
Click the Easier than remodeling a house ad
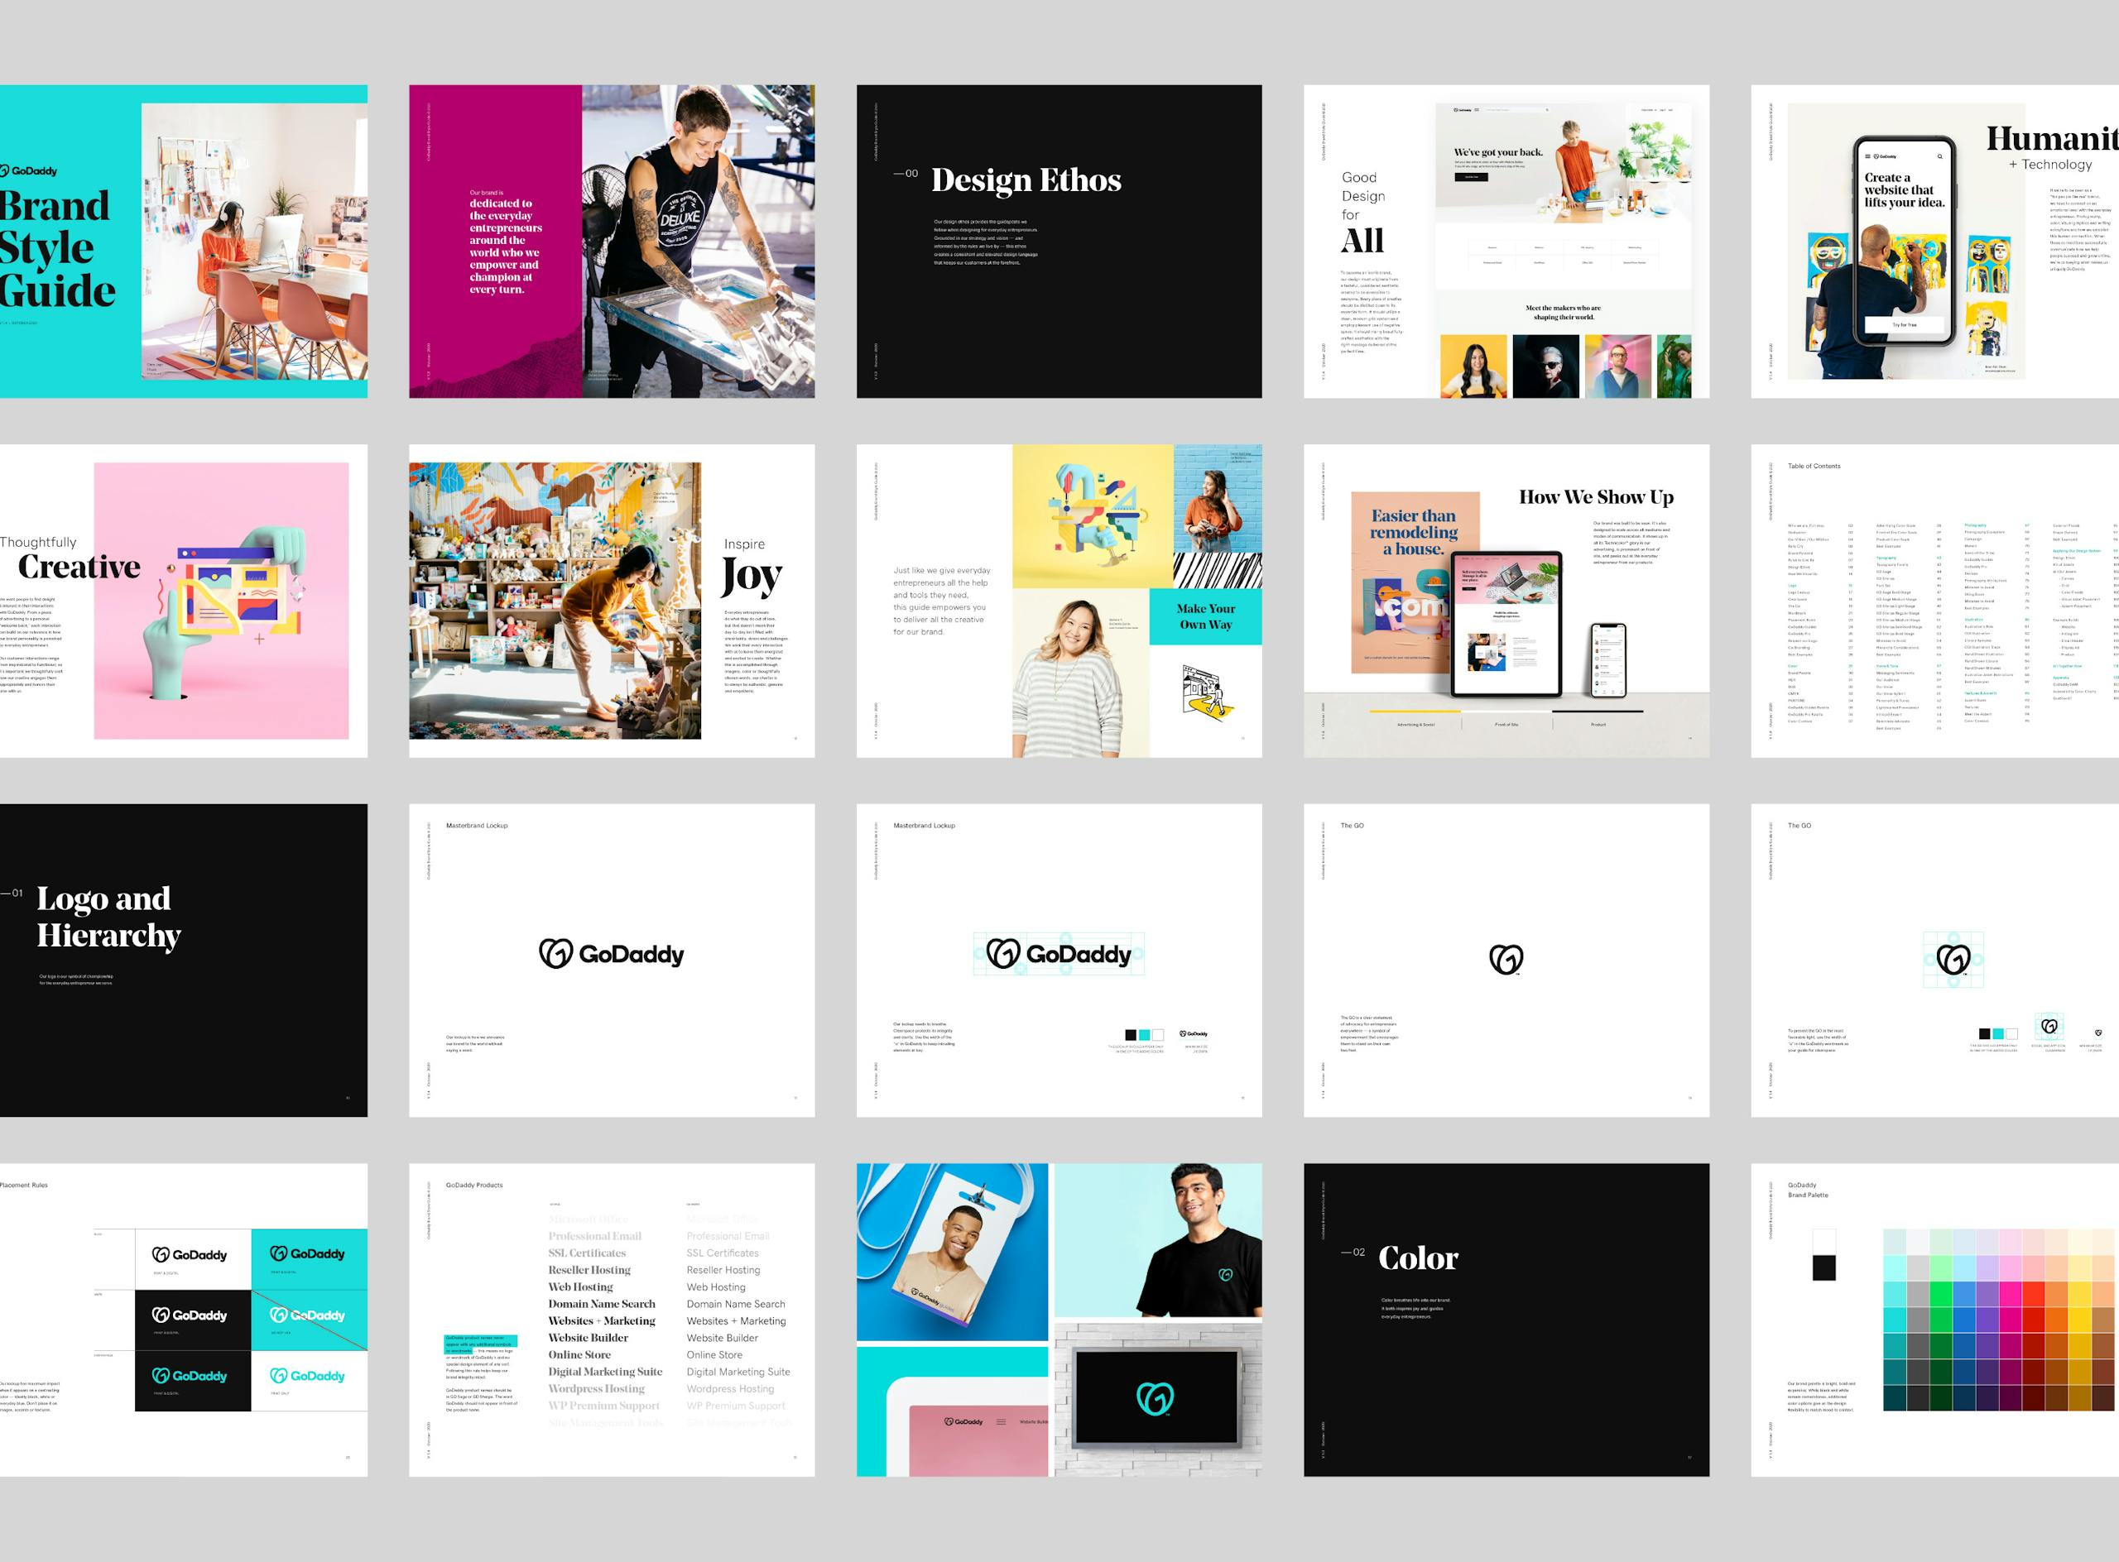pyautogui.click(x=1415, y=582)
